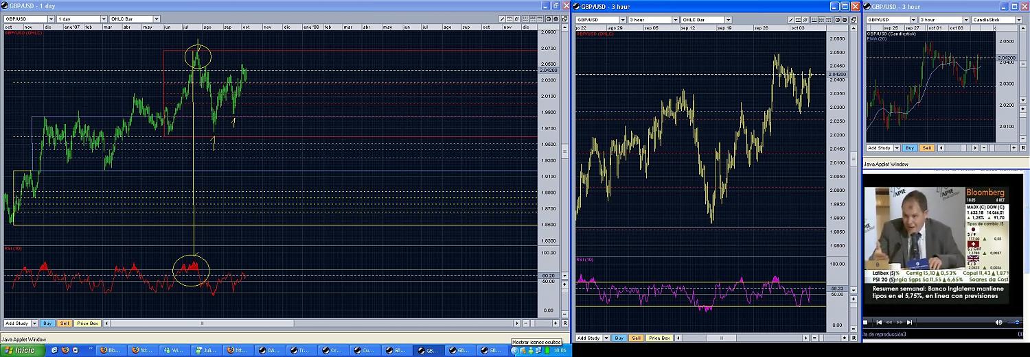Viewport: 1030px width, 357px height.
Task: Click Buy in middle 3 hour window
Action: point(619,338)
